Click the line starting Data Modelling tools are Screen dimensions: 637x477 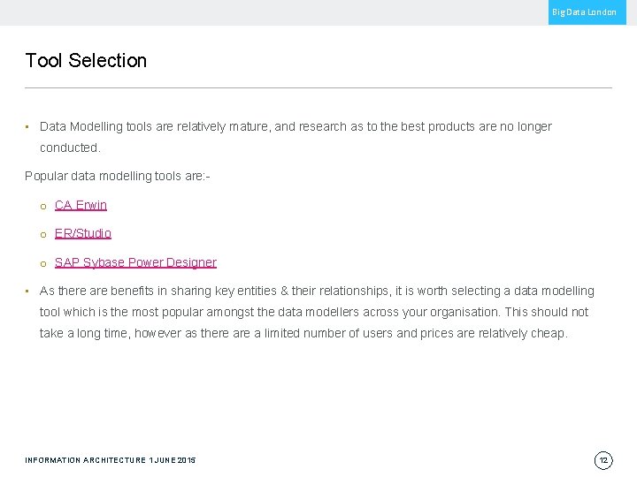(295, 126)
